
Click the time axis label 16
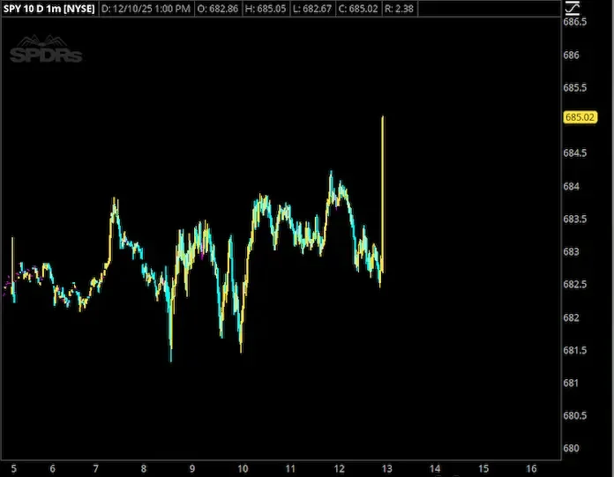531,469
